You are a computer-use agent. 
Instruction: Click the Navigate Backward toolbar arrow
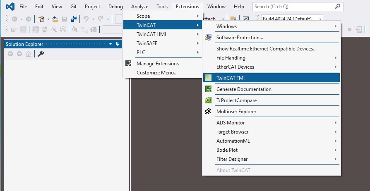click(x=14, y=19)
